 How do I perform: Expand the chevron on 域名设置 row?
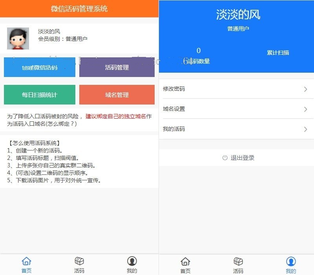[x=305, y=109]
